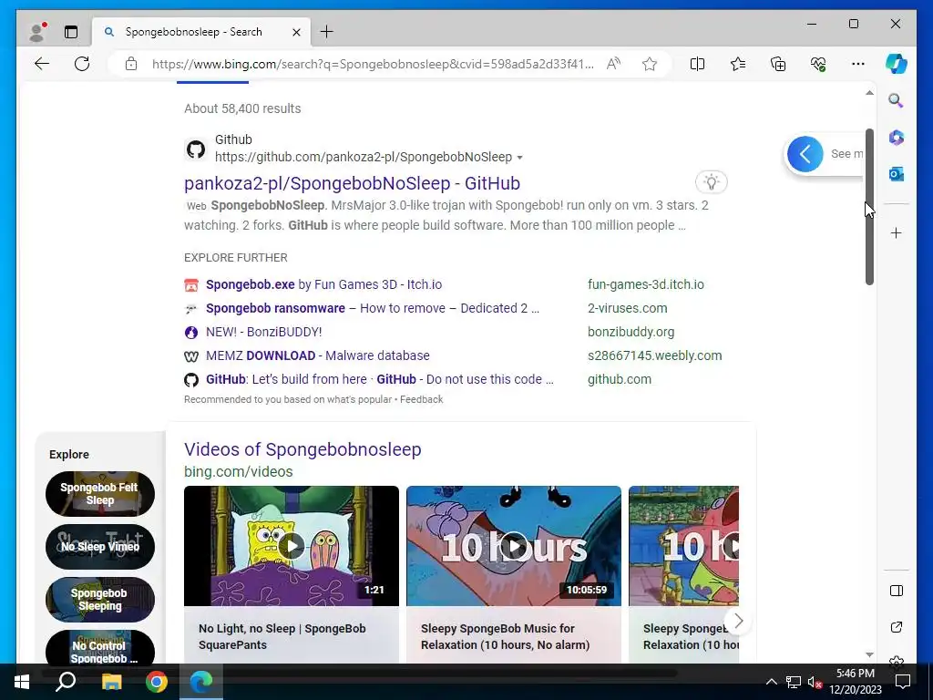Launch Google Chrome from taskbar
Screen dimensions: 933x700
[157, 682]
